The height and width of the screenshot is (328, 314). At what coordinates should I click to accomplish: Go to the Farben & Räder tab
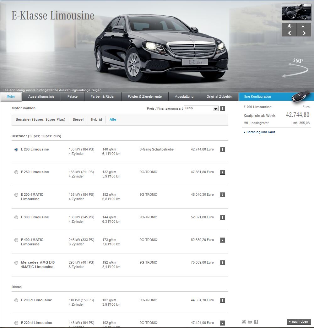tap(103, 97)
